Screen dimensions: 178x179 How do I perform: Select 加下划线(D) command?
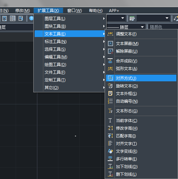pos(141,166)
